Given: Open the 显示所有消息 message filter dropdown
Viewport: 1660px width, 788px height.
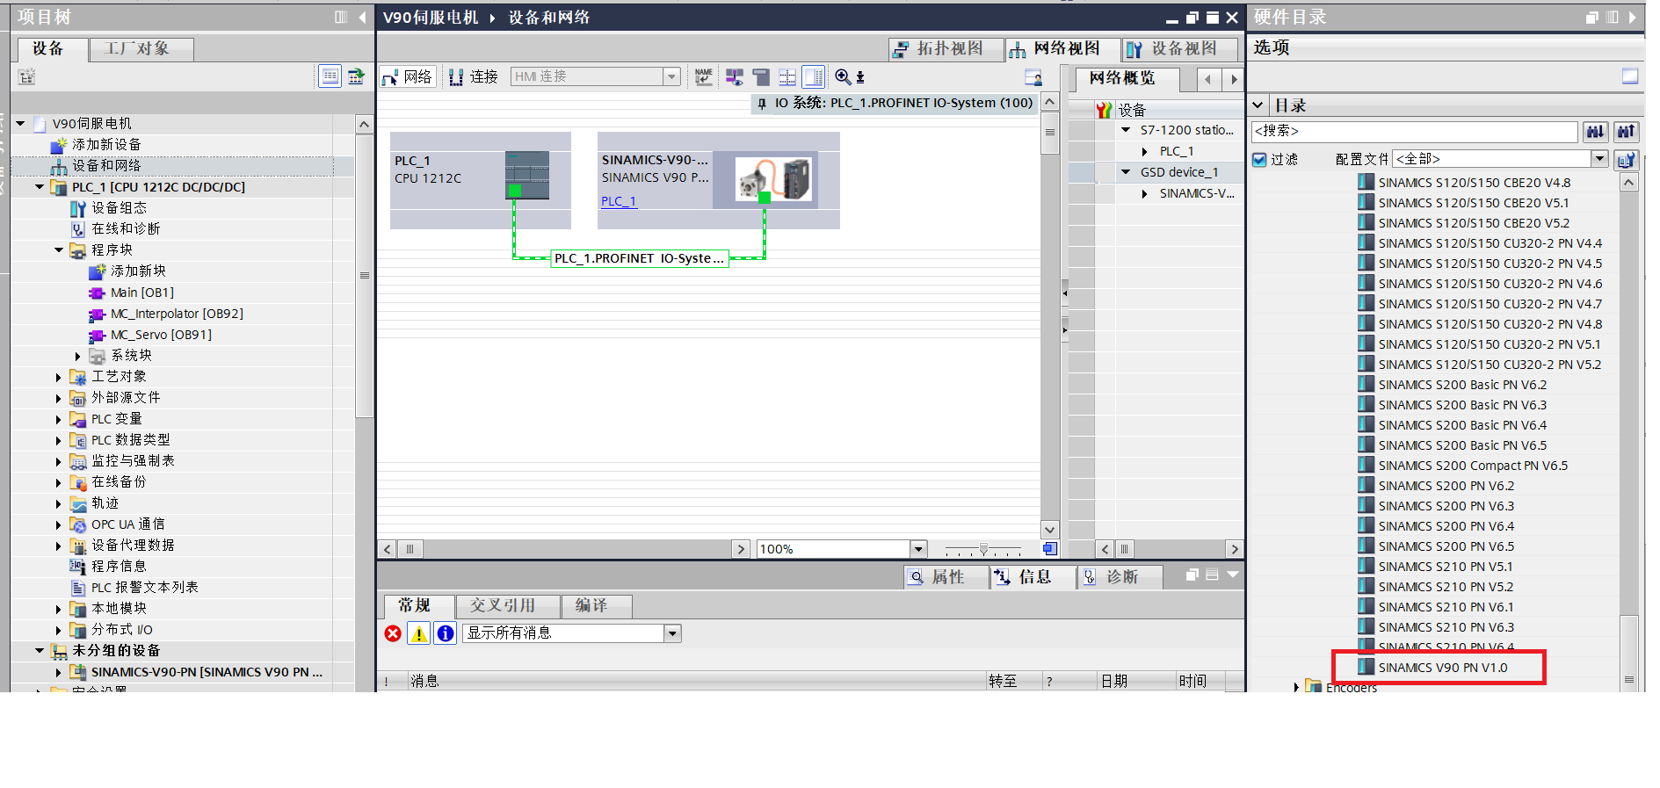Looking at the screenshot, I should pyautogui.click(x=672, y=633).
